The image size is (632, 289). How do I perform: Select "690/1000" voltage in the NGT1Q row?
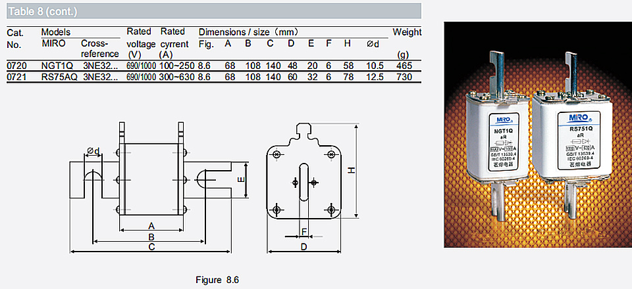[x=141, y=66]
